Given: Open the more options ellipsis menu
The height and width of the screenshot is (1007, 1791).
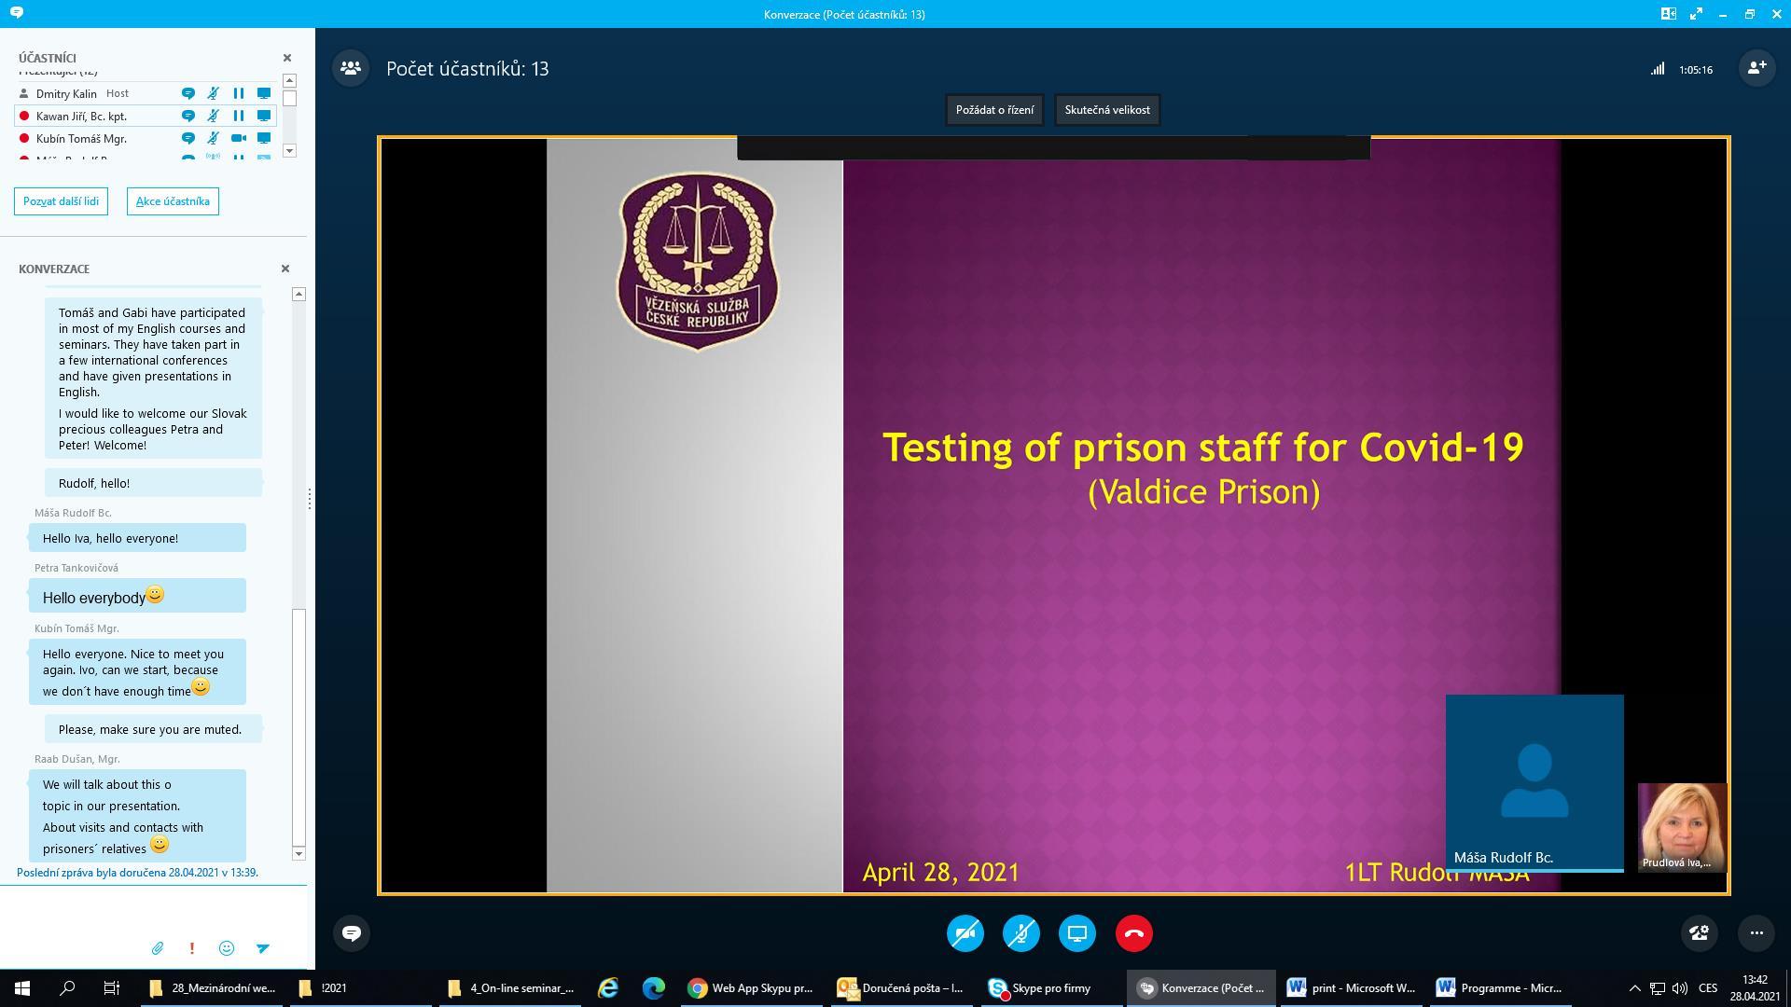Looking at the screenshot, I should (x=1756, y=932).
